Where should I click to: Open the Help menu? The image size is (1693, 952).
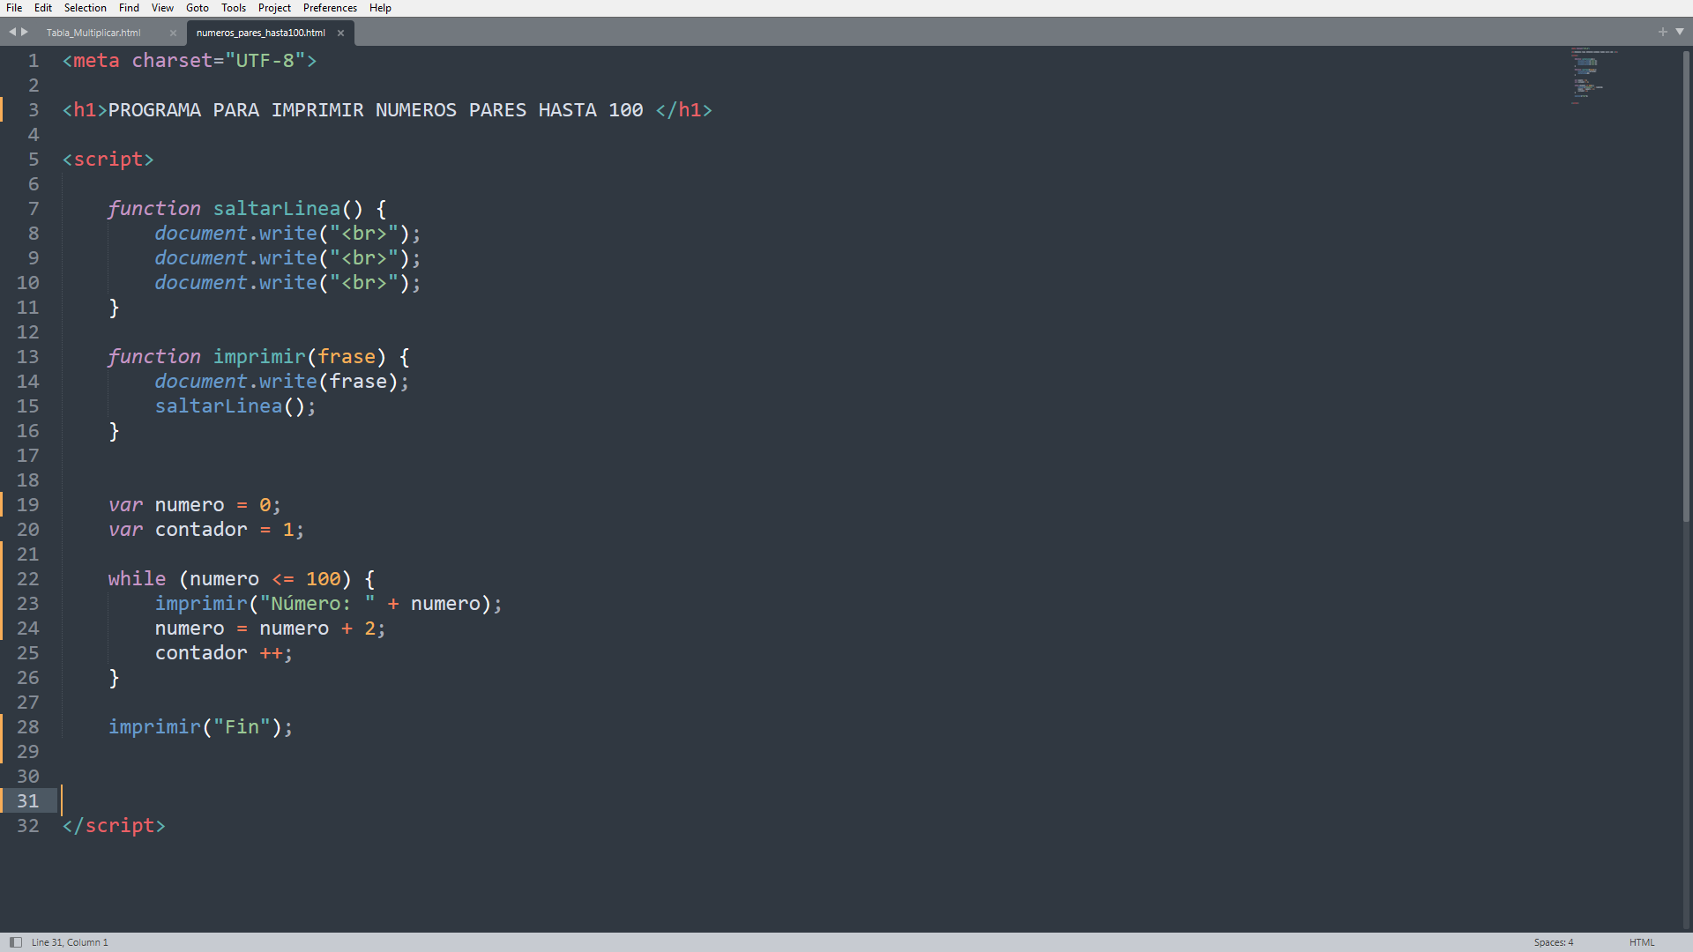[380, 8]
